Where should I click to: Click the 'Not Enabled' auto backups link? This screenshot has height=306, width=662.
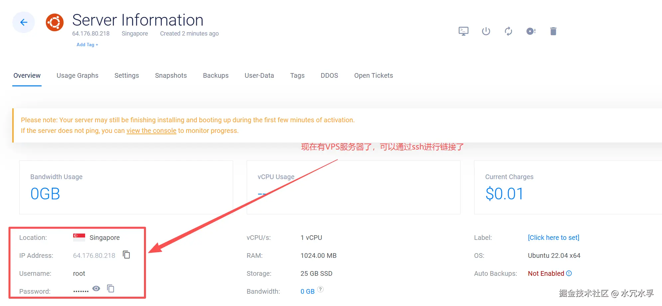point(546,273)
